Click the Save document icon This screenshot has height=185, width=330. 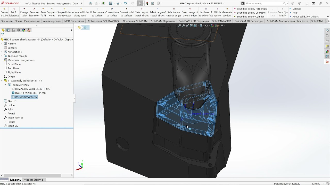point(111,3)
